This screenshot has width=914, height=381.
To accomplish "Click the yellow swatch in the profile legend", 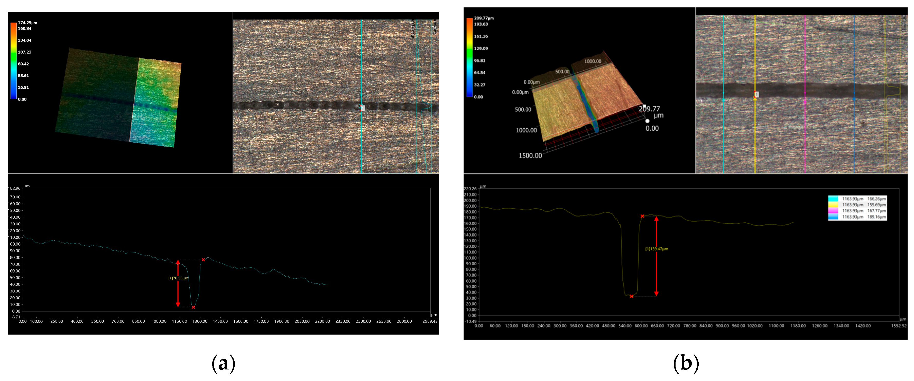I will coord(833,205).
